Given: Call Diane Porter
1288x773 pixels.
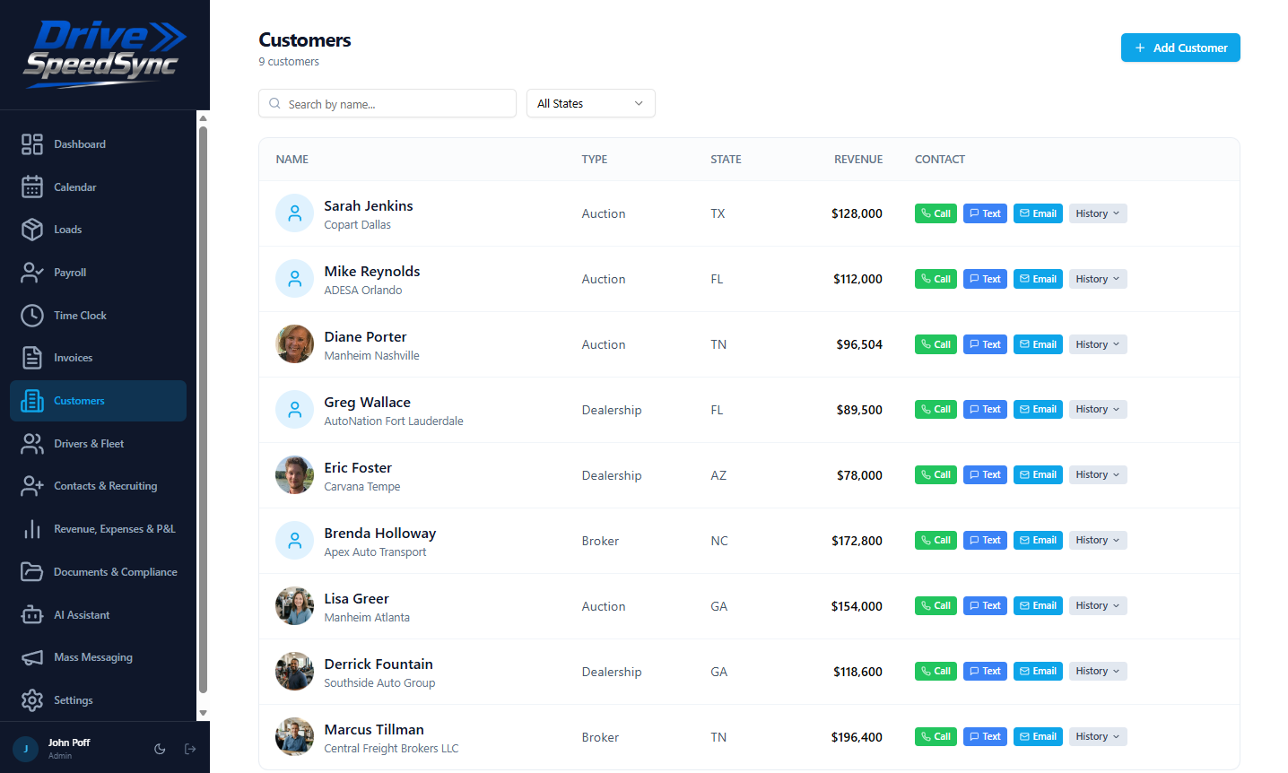Looking at the screenshot, I should click(x=936, y=344).
